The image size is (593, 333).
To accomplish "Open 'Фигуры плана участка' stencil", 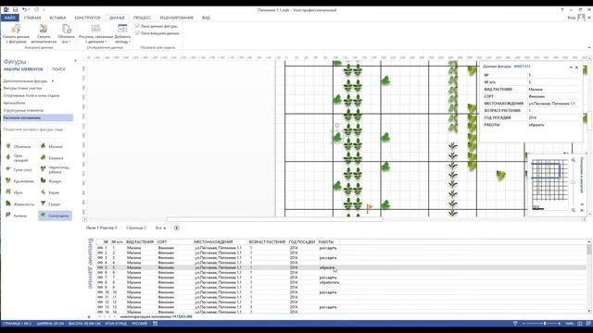I will pos(22,88).
